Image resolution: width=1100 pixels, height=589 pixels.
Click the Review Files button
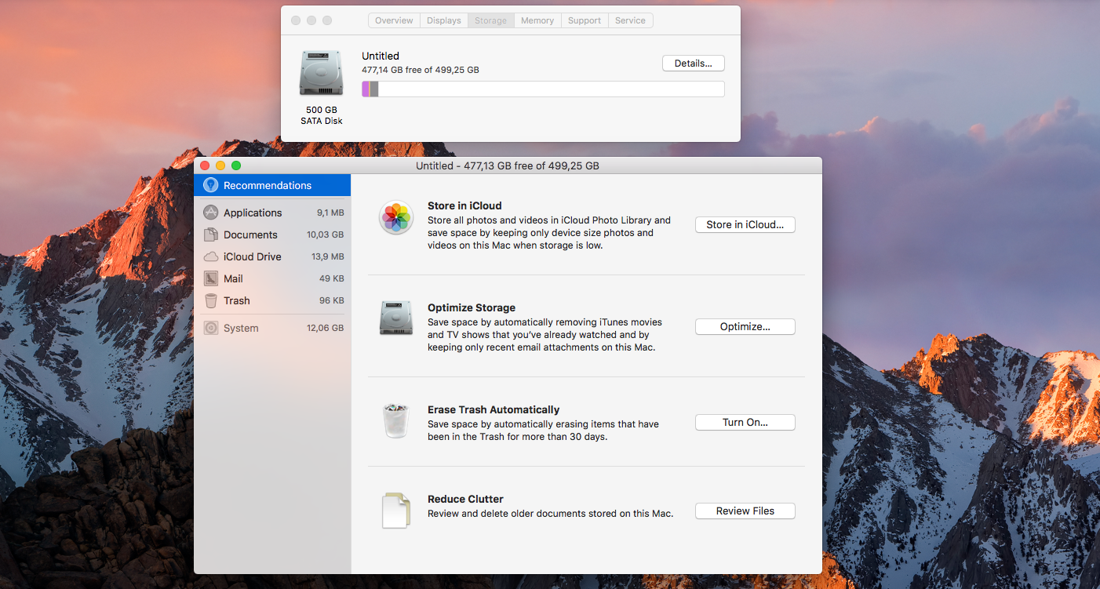pyautogui.click(x=745, y=511)
